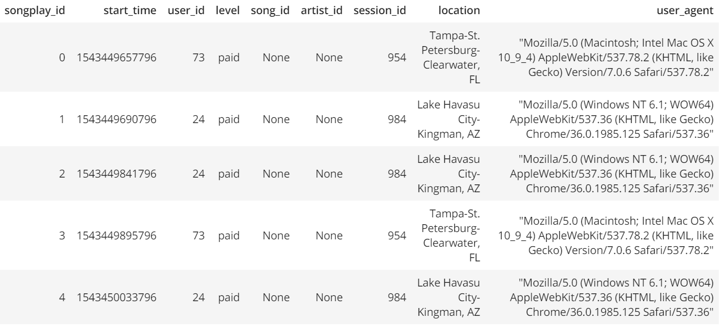724x330 pixels.
Task: Click session_id 954 in row 3
Action: pos(397,236)
